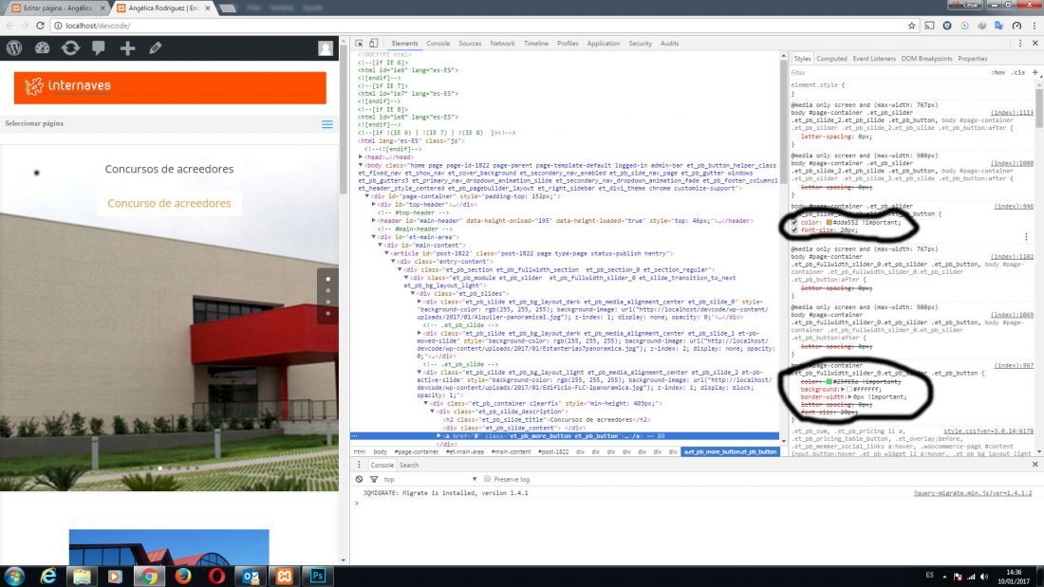Open the Timeline tab

[x=536, y=44]
